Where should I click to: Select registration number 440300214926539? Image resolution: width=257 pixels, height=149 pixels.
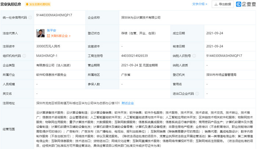pyautogui.click(x=134, y=56)
